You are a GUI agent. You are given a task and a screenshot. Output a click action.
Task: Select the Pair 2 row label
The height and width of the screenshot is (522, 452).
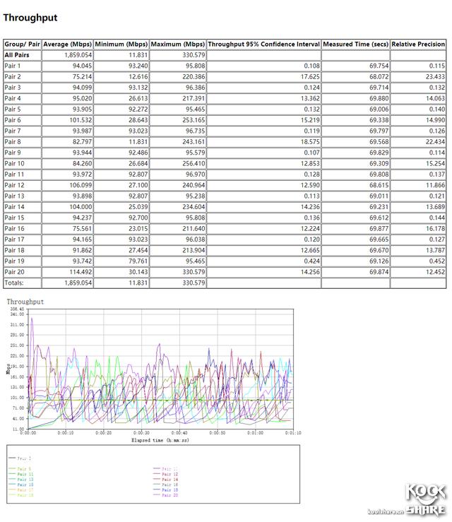12,76
